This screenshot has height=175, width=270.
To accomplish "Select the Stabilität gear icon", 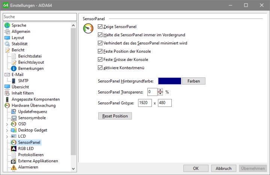I will tap(7, 44).
